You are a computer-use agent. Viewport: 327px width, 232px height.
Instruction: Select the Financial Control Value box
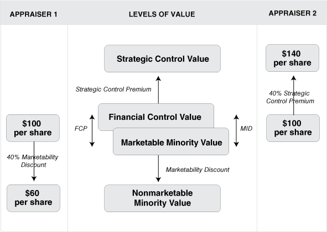point(156,116)
